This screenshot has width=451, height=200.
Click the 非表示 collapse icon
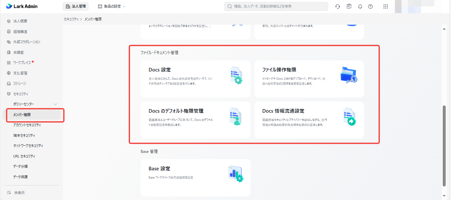click(9, 193)
